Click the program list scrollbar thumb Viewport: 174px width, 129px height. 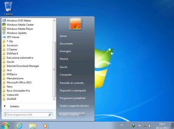(54, 69)
